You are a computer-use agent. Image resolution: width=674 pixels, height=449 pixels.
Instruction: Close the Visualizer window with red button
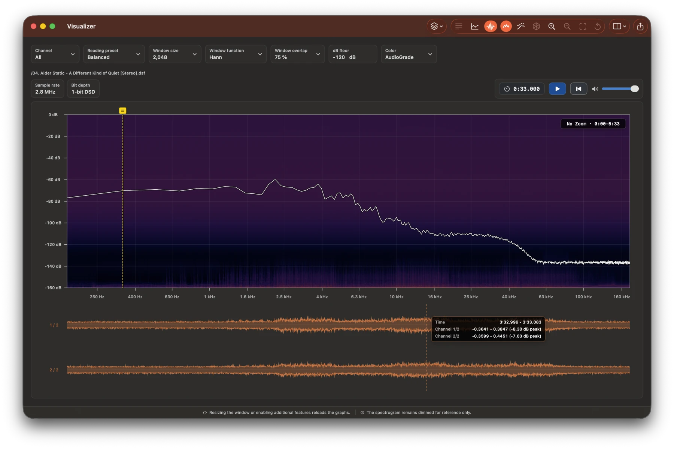33,26
